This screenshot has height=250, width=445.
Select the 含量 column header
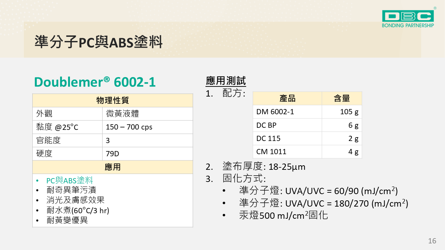click(342, 99)
